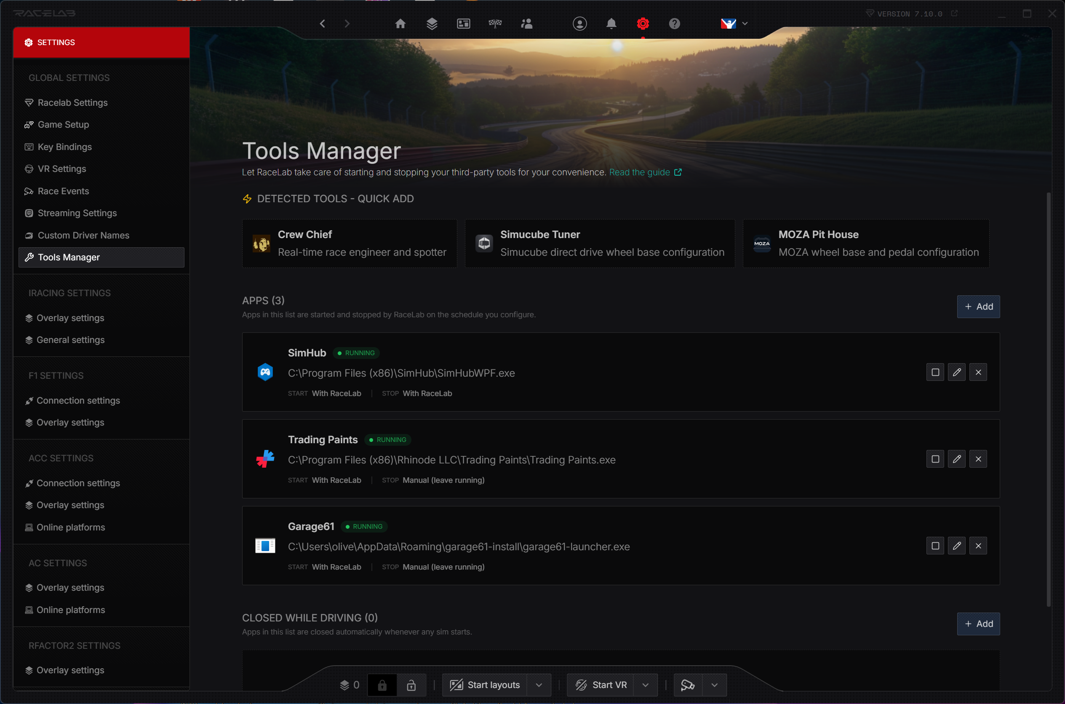This screenshot has height=704, width=1065.
Task: Add an app to Closed While Driving
Action: (x=978, y=624)
